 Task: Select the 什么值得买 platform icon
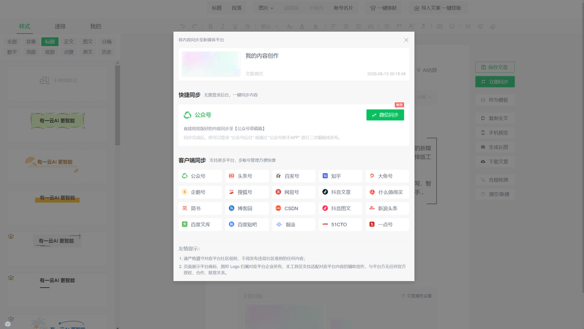pyautogui.click(x=372, y=192)
